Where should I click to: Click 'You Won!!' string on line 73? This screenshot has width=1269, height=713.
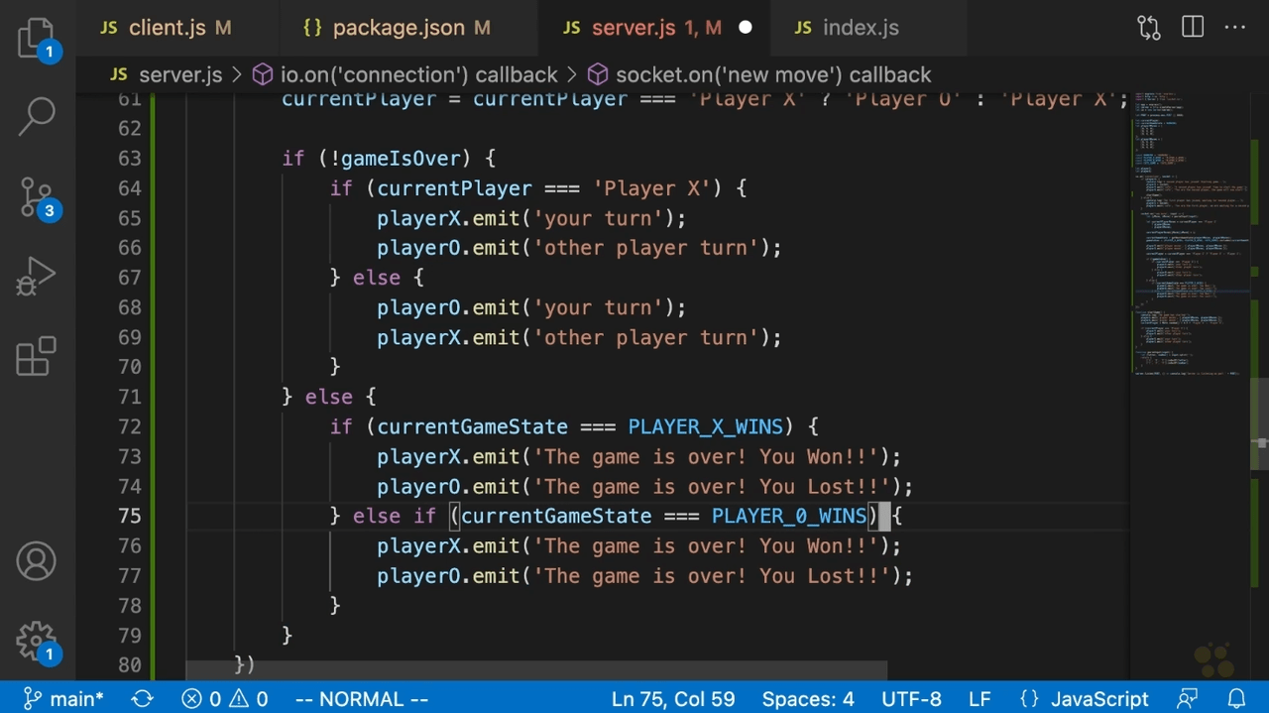(x=819, y=456)
